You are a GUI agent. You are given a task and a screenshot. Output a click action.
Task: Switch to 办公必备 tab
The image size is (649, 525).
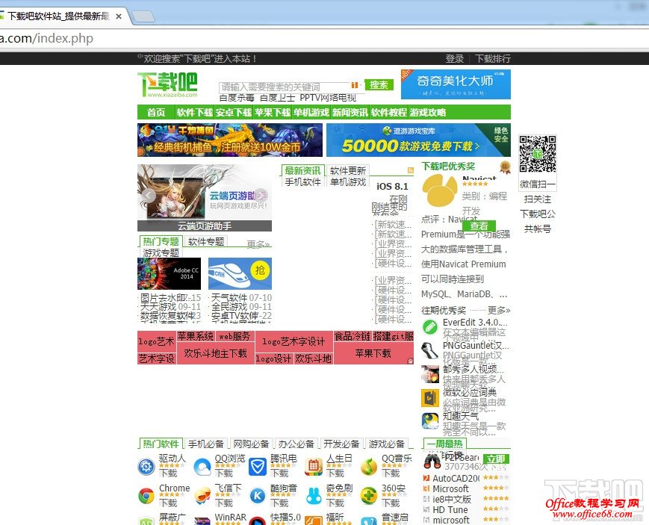(x=296, y=444)
